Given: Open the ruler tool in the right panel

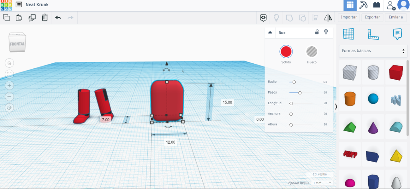Looking at the screenshot, I should click(x=373, y=34).
